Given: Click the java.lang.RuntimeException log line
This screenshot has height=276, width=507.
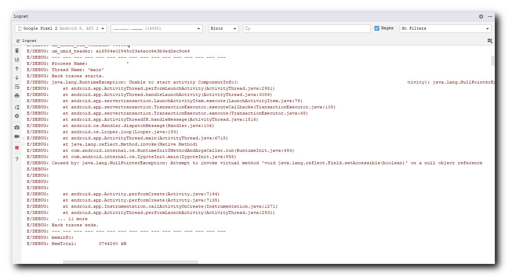Looking at the screenshot, I should tap(261, 82).
